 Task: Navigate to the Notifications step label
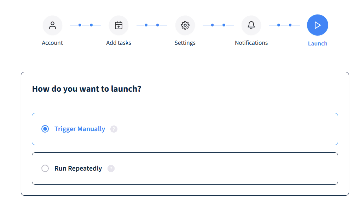pos(251,43)
